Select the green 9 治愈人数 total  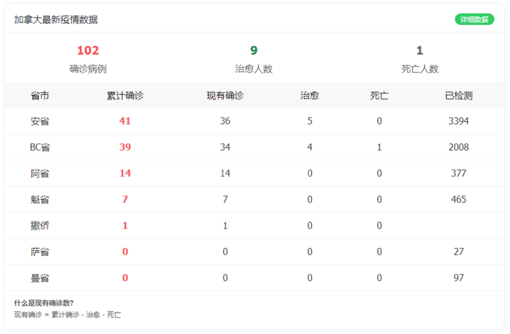pyautogui.click(x=254, y=50)
